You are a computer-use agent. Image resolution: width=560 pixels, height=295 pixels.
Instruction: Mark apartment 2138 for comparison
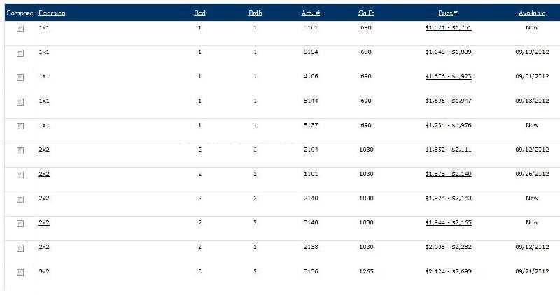tap(20, 247)
